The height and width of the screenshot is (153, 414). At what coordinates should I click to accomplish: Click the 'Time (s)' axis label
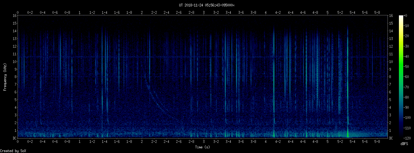click(202, 147)
